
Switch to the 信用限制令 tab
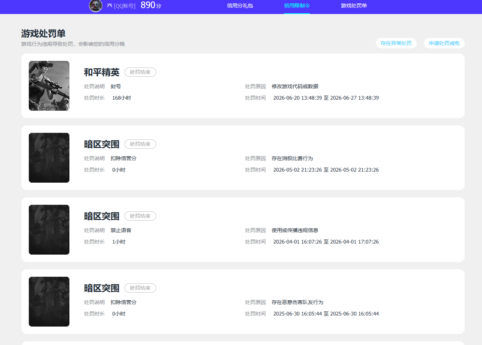(x=297, y=6)
